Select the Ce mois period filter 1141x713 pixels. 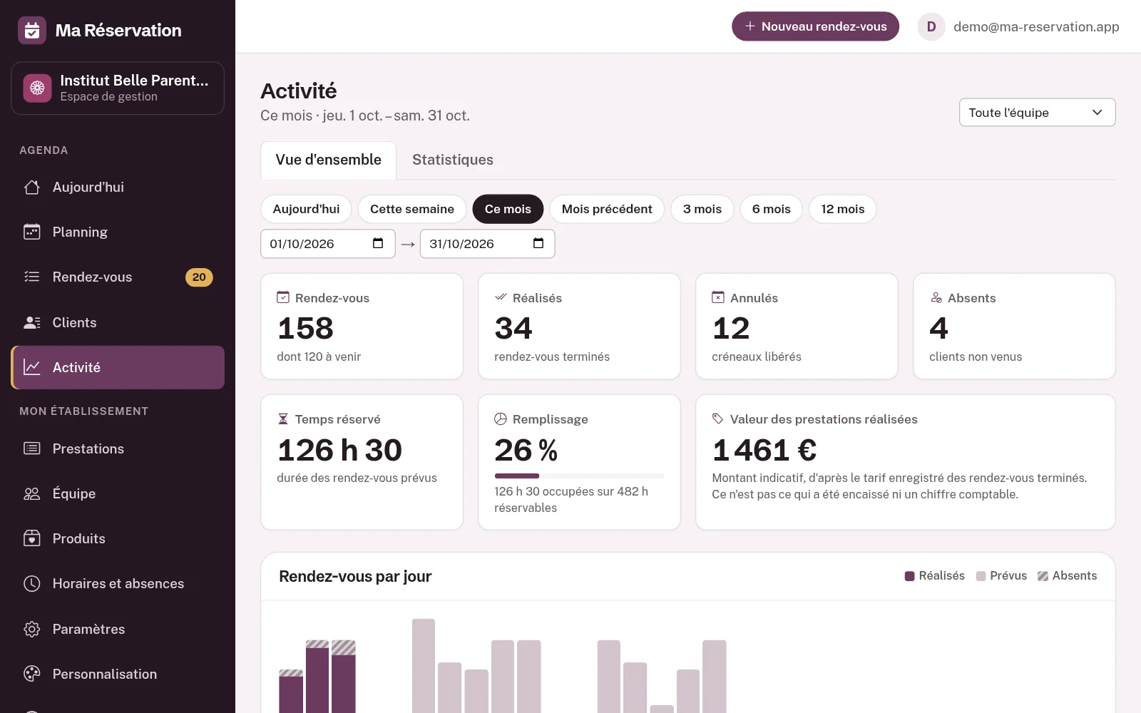click(508, 209)
